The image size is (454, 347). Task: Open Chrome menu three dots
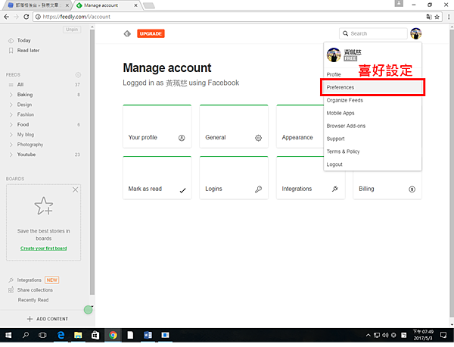coord(449,17)
